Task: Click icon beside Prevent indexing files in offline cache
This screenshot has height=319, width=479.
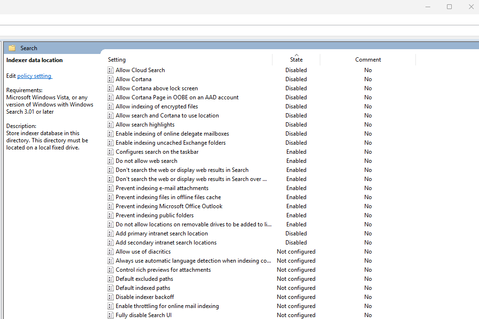Action: click(110, 197)
